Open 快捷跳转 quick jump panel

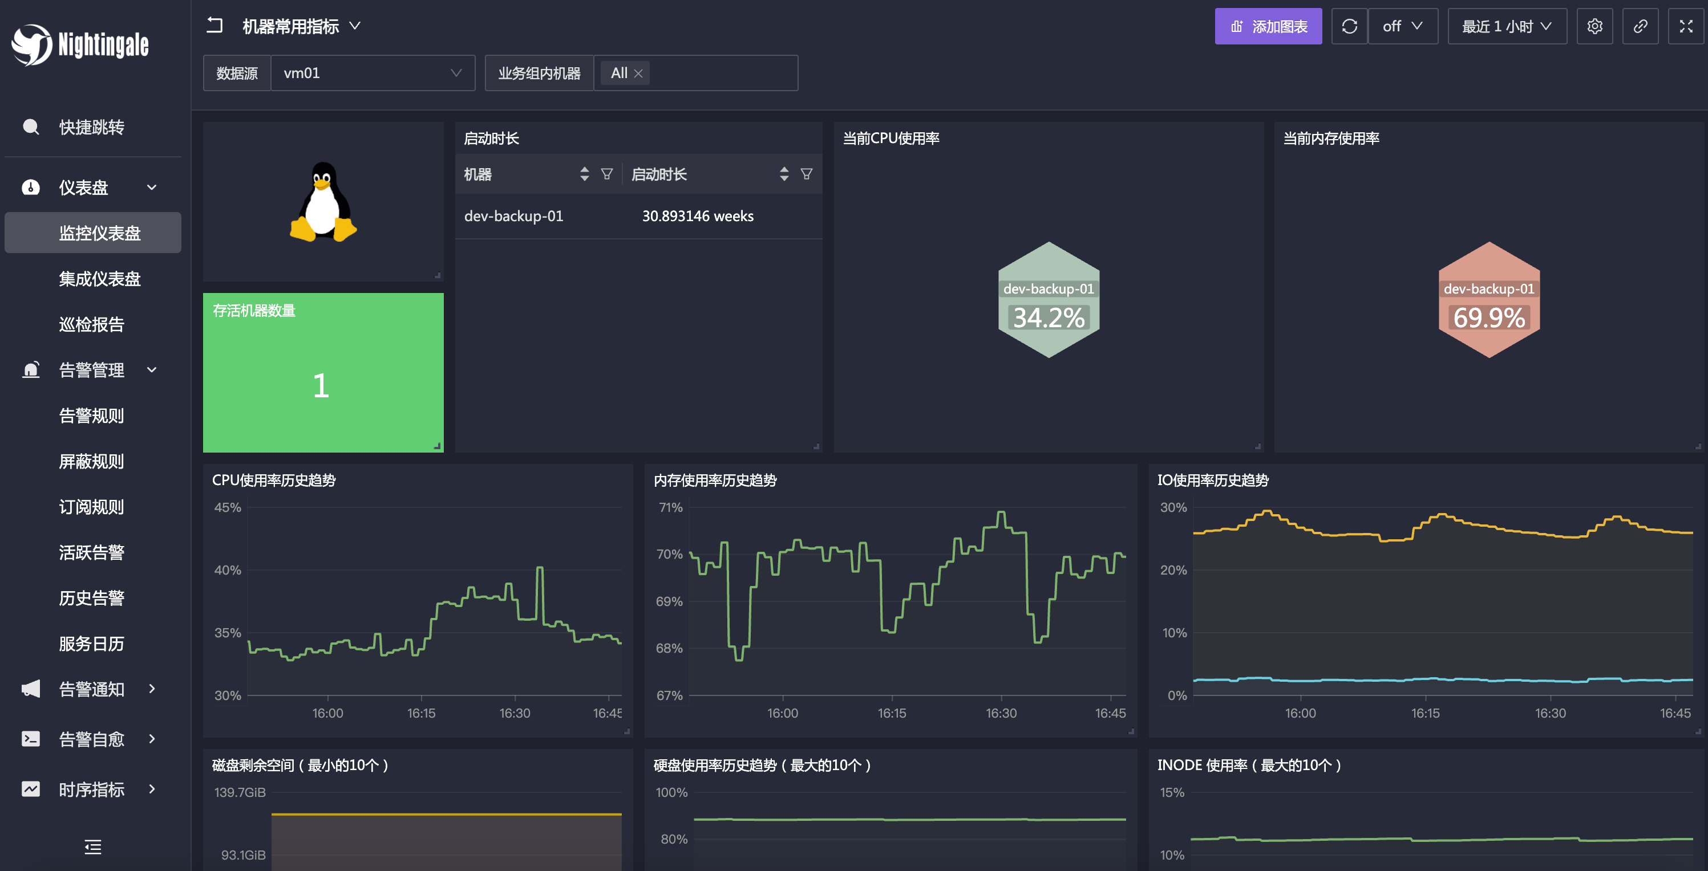tap(91, 125)
